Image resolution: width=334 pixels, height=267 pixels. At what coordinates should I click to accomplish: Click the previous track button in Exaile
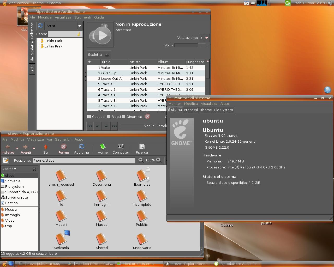[90, 126]
